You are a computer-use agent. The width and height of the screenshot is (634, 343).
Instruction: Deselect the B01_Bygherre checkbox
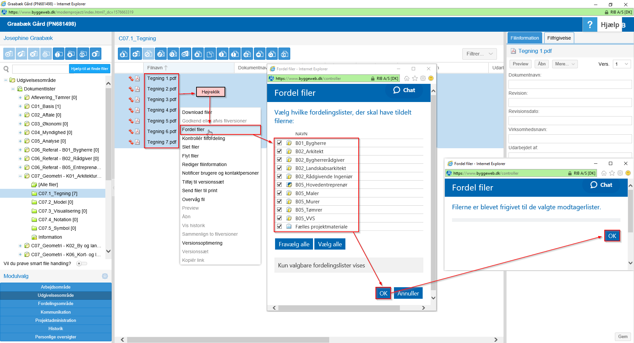279,143
